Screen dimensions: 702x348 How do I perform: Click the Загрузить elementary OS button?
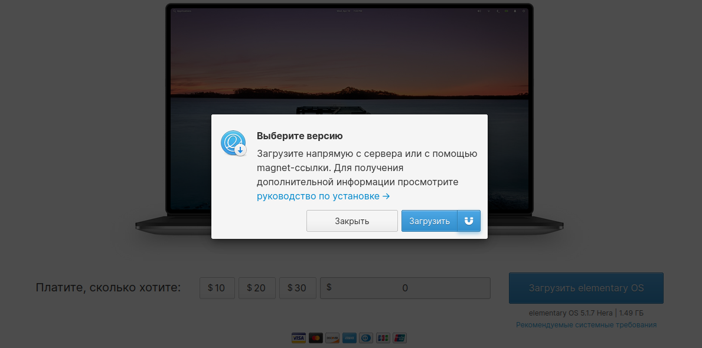[x=586, y=288]
